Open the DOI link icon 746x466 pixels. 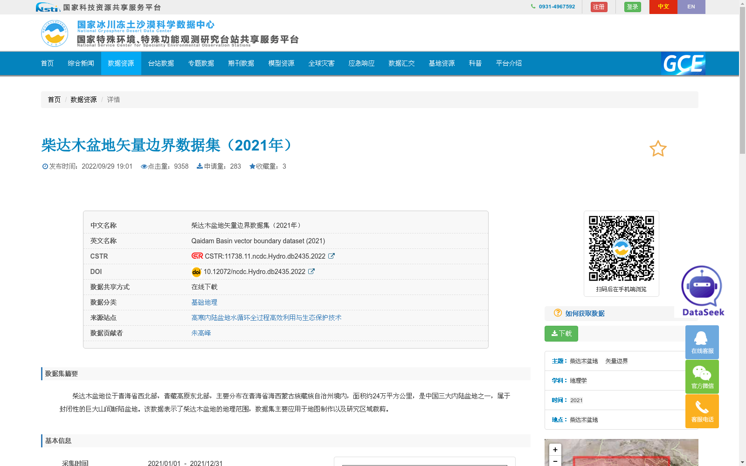(311, 271)
